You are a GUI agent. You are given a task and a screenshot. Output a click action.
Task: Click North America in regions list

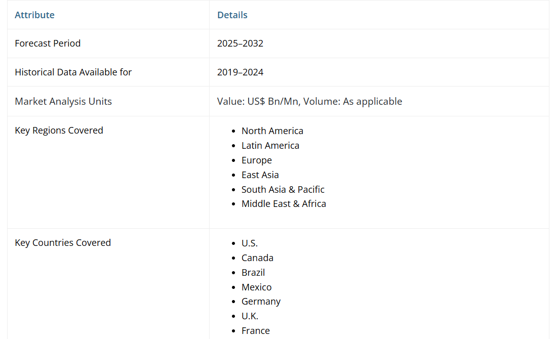[x=272, y=131]
